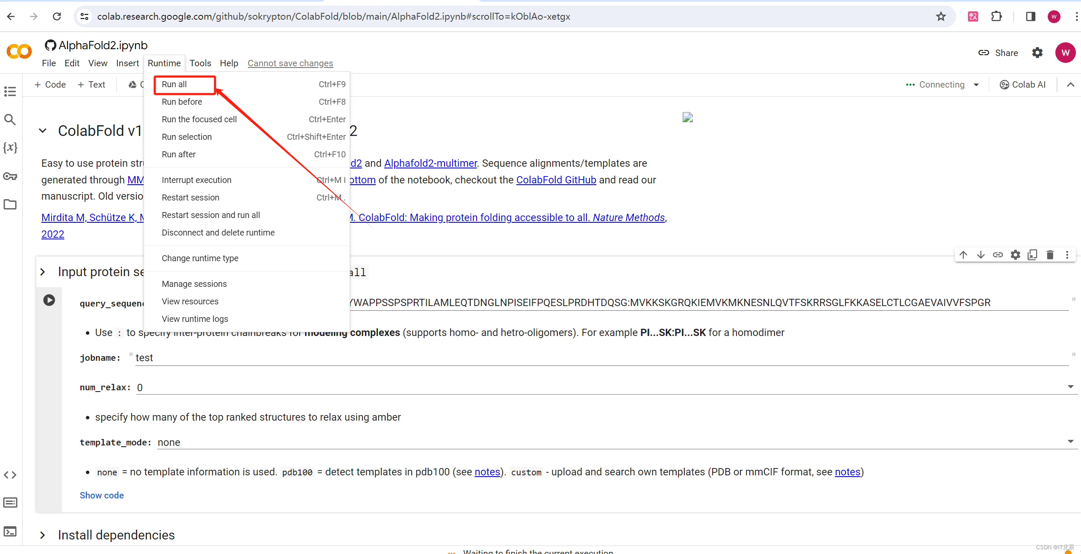Expand the Install dependencies section
The height and width of the screenshot is (554, 1081).
[42, 535]
